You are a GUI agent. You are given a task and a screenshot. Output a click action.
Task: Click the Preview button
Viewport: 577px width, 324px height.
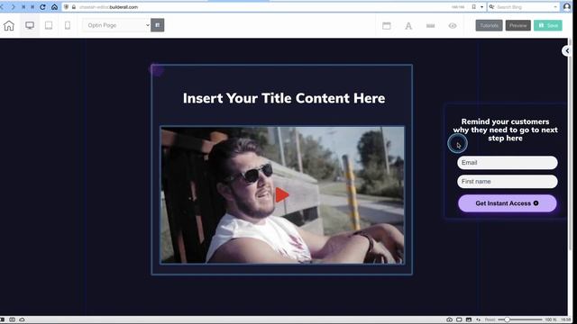coord(518,25)
